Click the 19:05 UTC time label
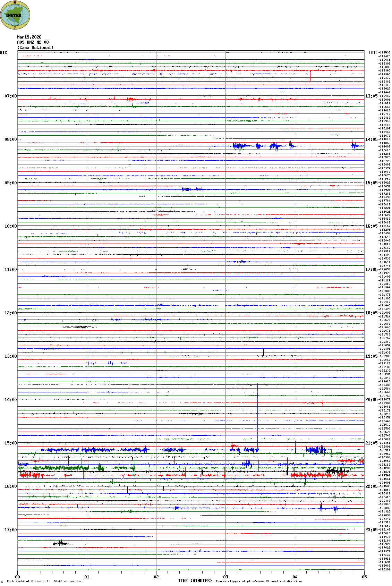Viewport: 392px width, 586px height. (371, 356)
